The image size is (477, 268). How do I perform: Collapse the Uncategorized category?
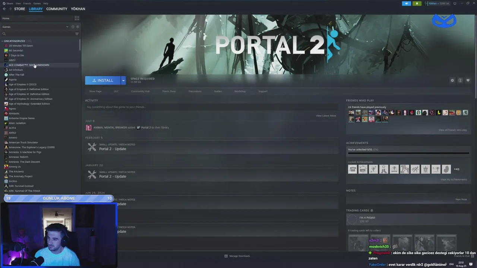(2, 41)
